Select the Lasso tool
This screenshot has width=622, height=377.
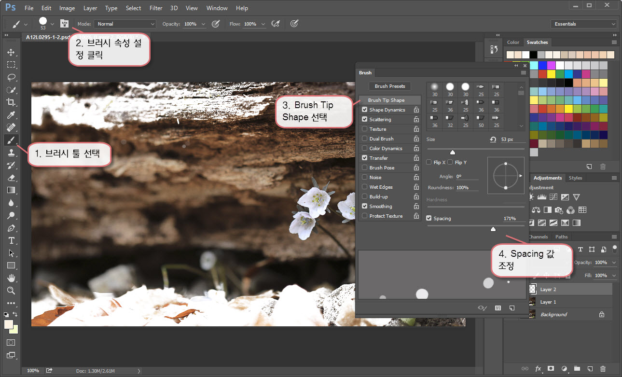point(11,77)
